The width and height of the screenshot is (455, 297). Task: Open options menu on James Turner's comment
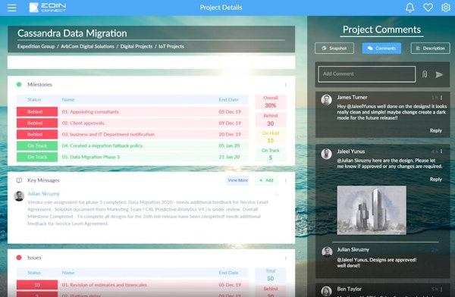click(x=441, y=98)
